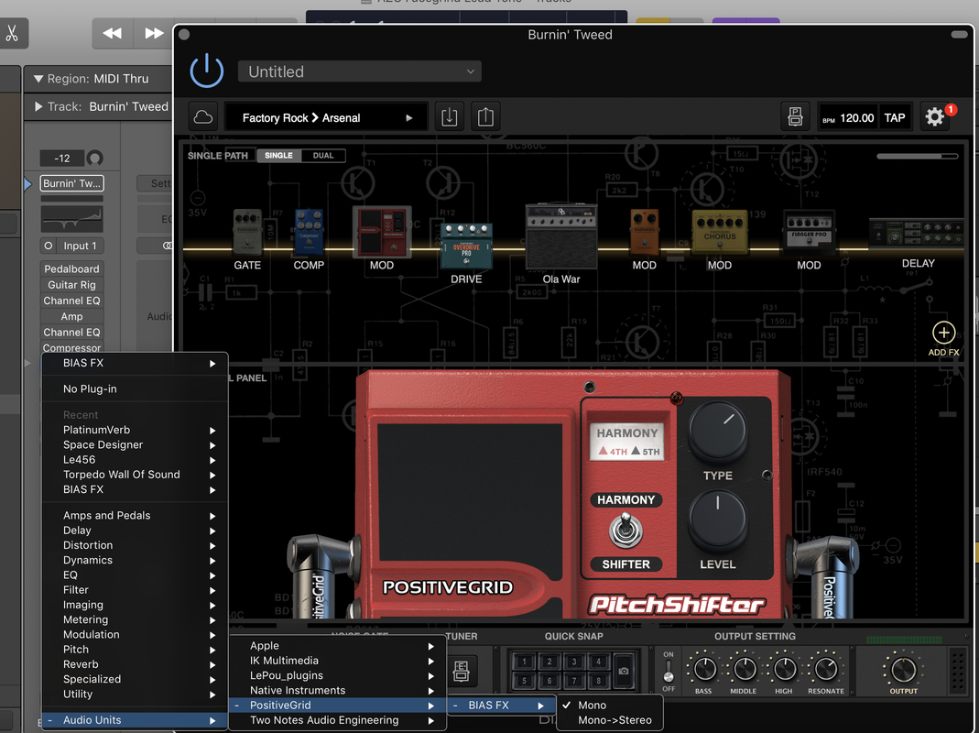Select the Ola War amplifier
979x733 pixels.
click(561, 236)
